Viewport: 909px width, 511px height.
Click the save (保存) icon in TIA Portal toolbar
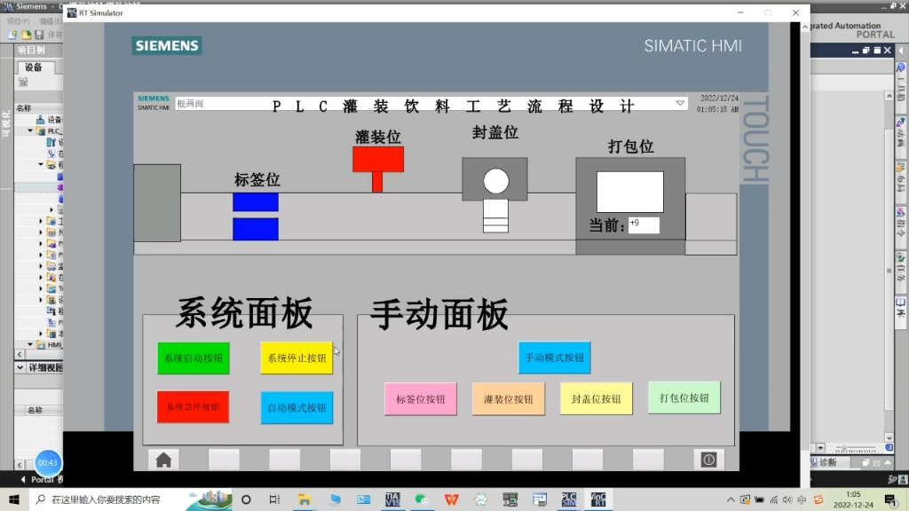(x=39, y=34)
